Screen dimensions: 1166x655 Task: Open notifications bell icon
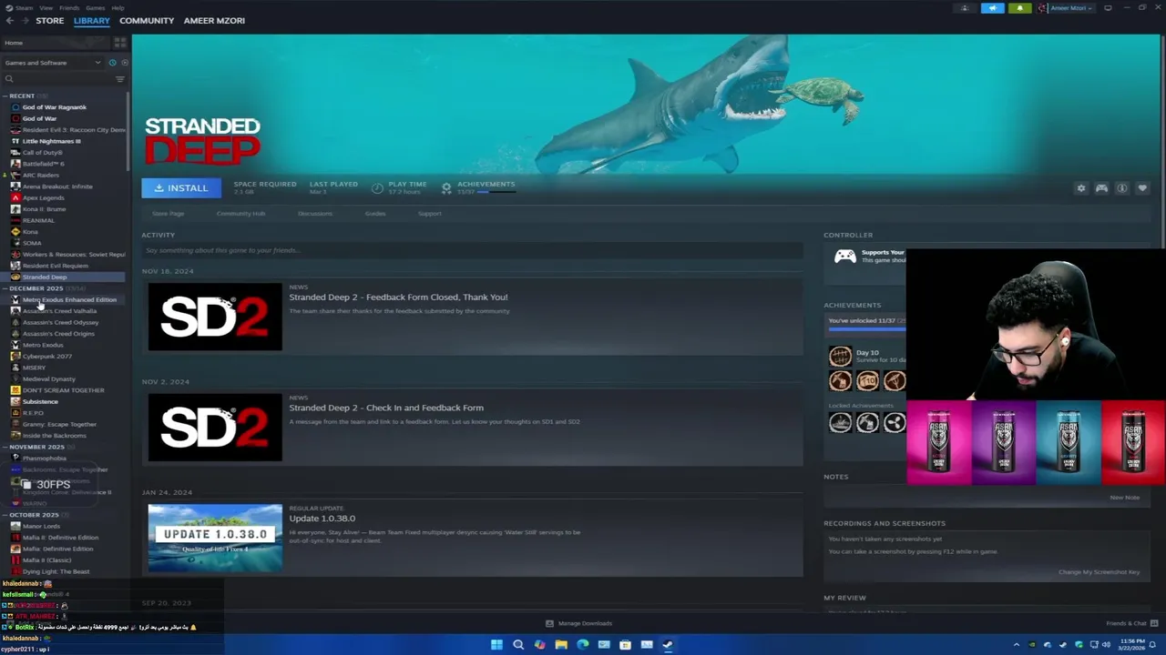pos(1019,8)
